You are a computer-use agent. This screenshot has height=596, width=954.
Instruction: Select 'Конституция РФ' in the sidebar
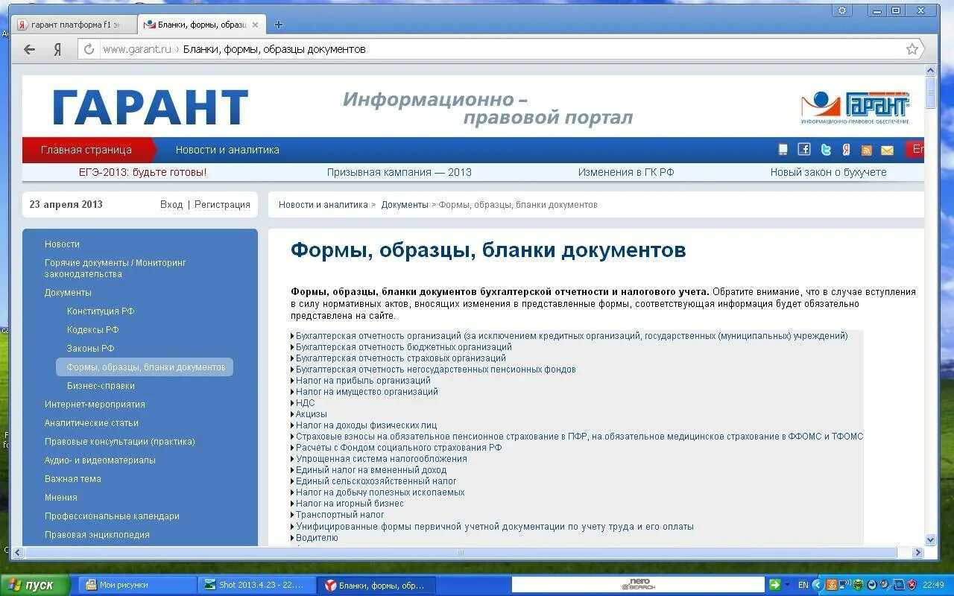click(x=101, y=311)
